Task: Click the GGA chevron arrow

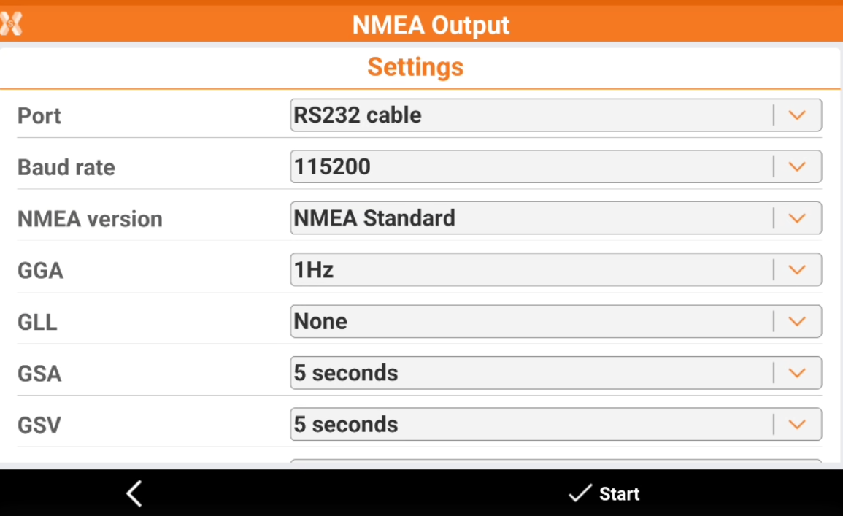Action: pyautogui.click(x=797, y=270)
